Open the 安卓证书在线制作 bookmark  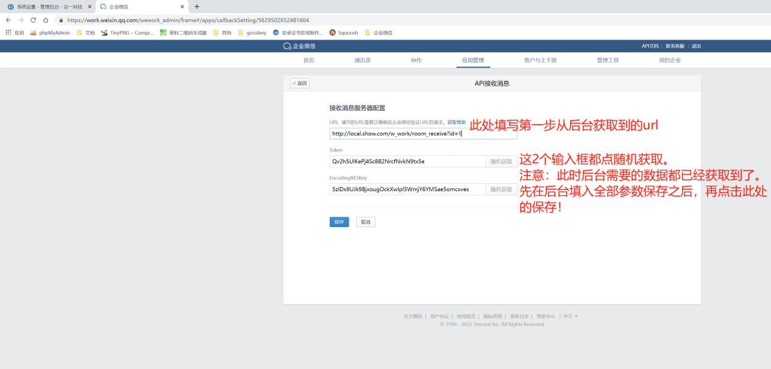coord(298,32)
